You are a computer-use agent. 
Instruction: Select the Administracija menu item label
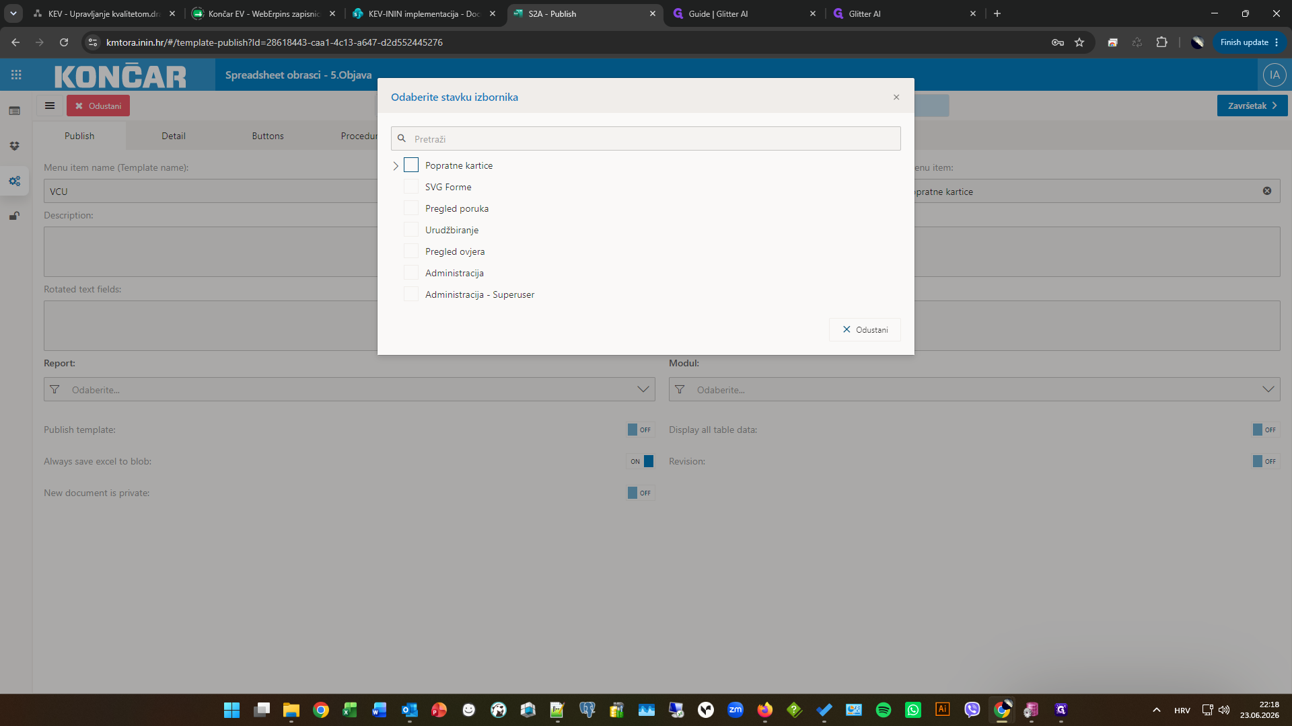pos(454,273)
